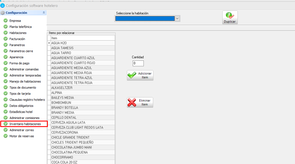
Task: Select the room combo box field
Action: 145,18
